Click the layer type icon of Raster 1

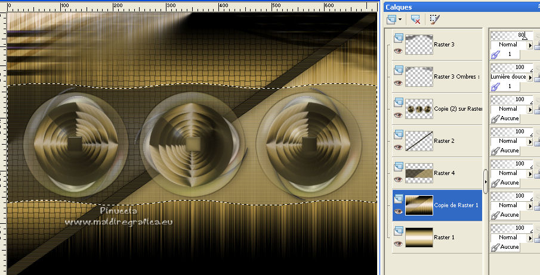coord(399,230)
